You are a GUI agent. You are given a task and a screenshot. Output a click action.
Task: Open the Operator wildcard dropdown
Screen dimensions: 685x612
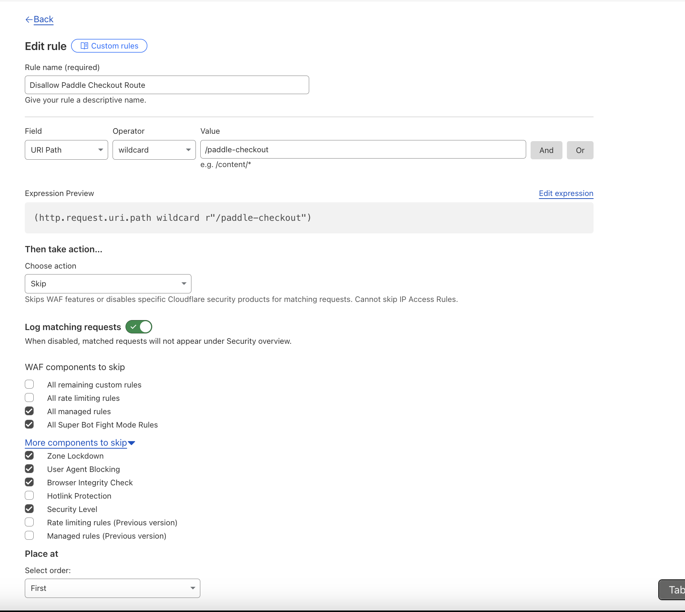[x=154, y=150]
